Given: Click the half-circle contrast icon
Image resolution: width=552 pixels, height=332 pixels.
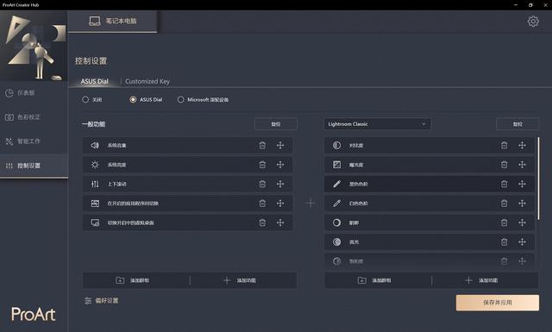Looking at the screenshot, I should click(x=337, y=145).
